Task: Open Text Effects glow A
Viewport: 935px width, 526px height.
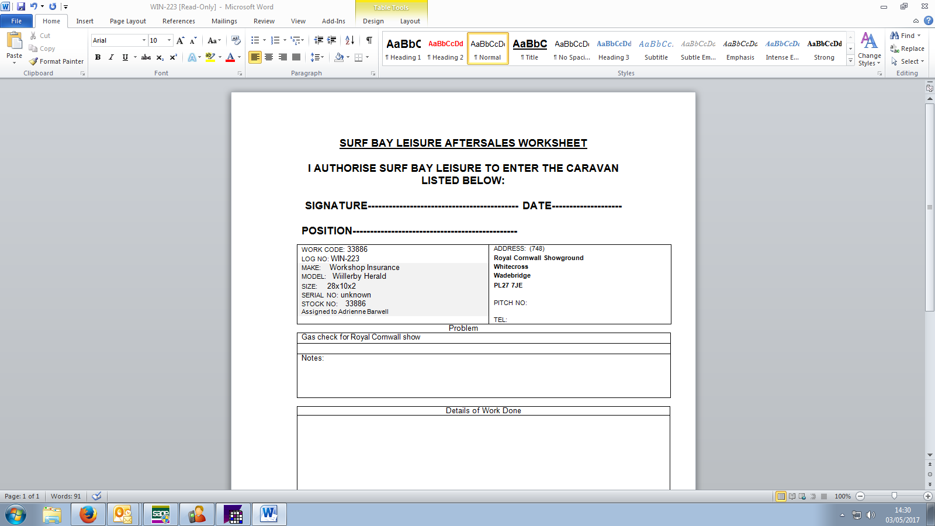Action: pyautogui.click(x=192, y=57)
